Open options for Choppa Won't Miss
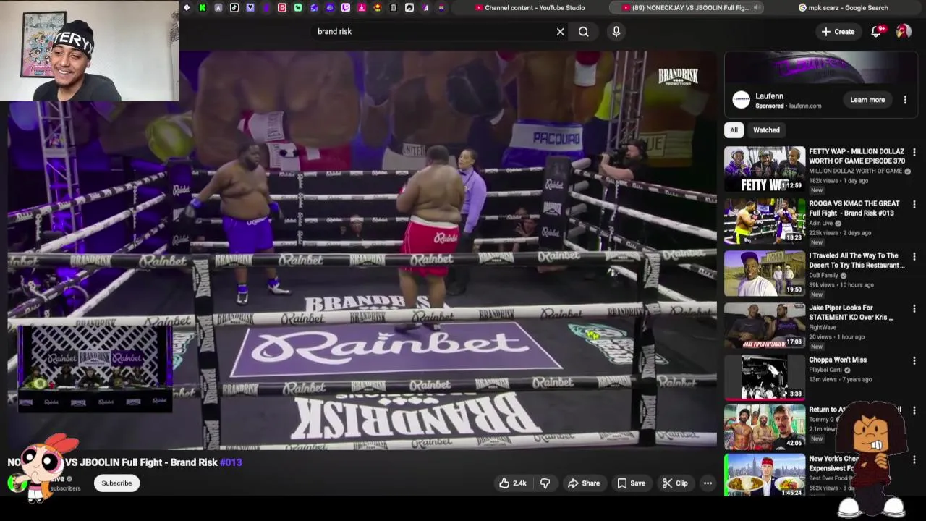 914,361
